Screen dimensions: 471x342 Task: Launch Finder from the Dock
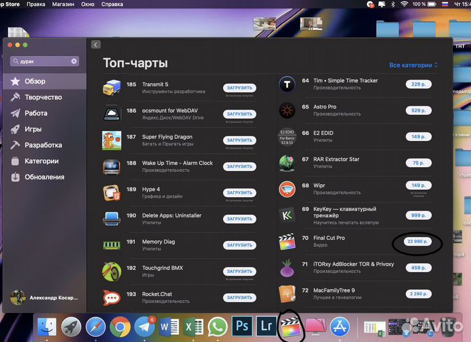pyautogui.click(x=47, y=327)
